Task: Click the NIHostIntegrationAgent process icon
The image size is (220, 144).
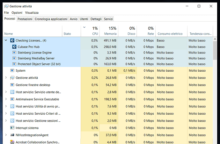Action: coord(12,135)
